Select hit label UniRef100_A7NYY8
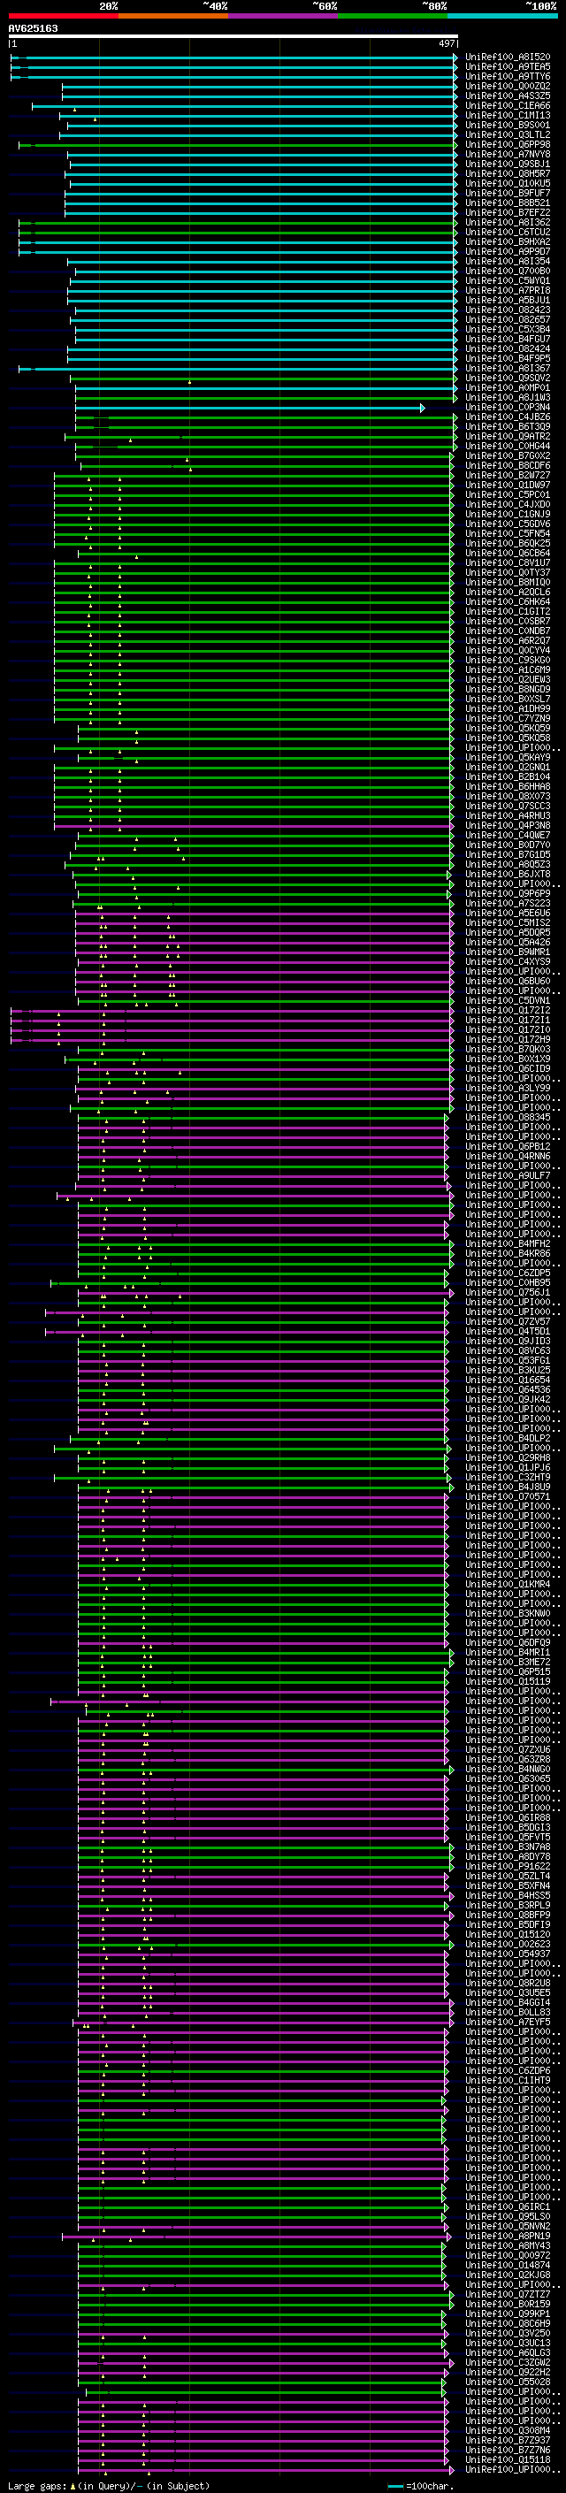Screen dimensions: 566x2493 pos(508,154)
